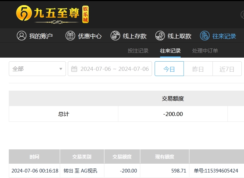Select 往来记录 in main navigation
This screenshot has width=244, height=178.
point(218,36)
